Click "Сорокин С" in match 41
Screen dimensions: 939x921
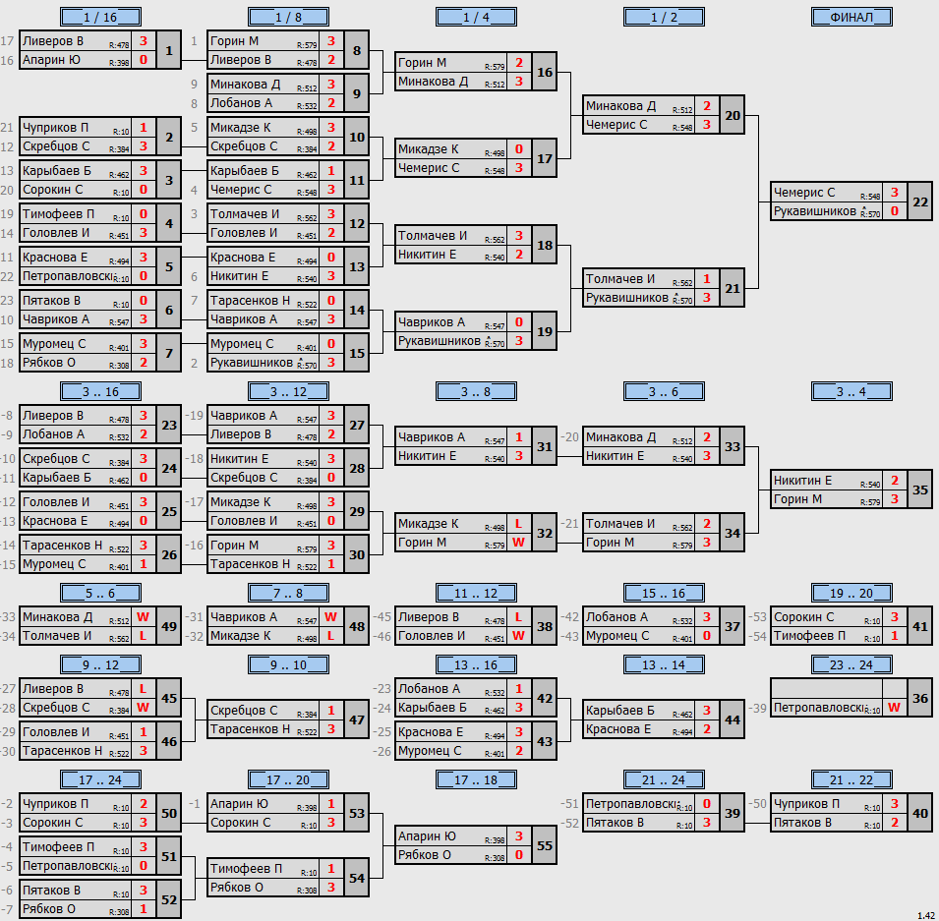click(x=803, y=617)
